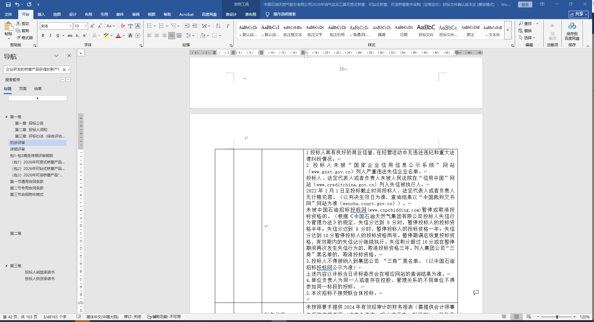
Task: Increase paragraph indent icon
Action: [195, 26]
